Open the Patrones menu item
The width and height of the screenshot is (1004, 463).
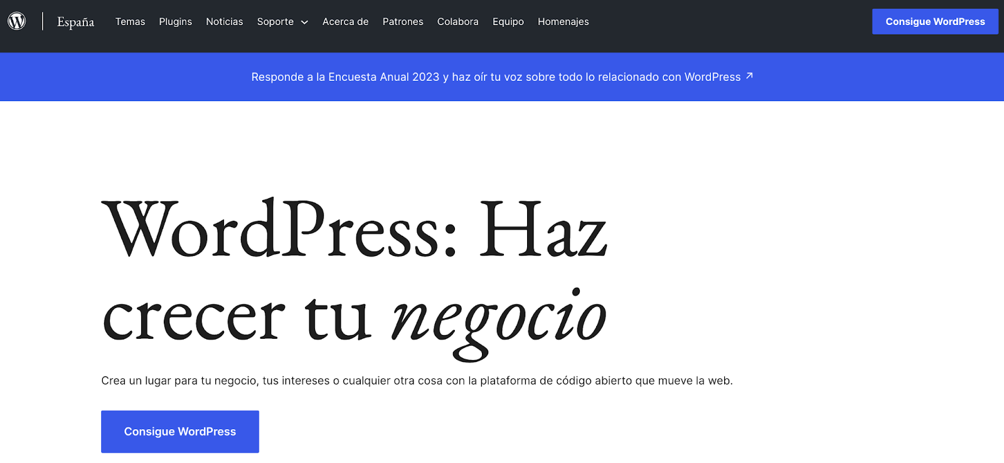403,21
